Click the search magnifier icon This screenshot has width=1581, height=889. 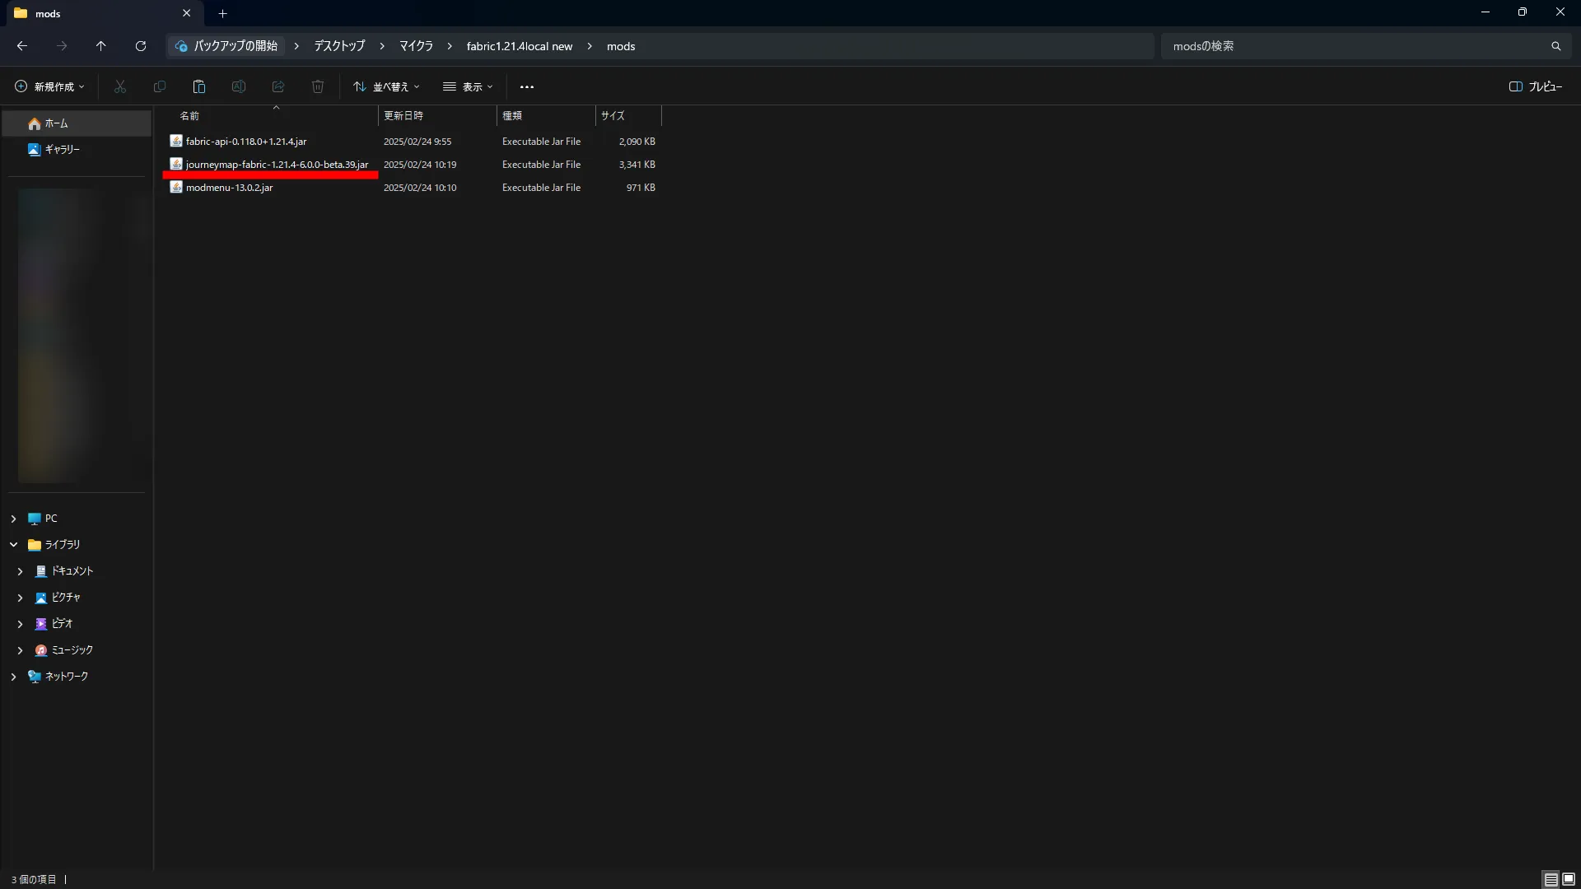1556,46
